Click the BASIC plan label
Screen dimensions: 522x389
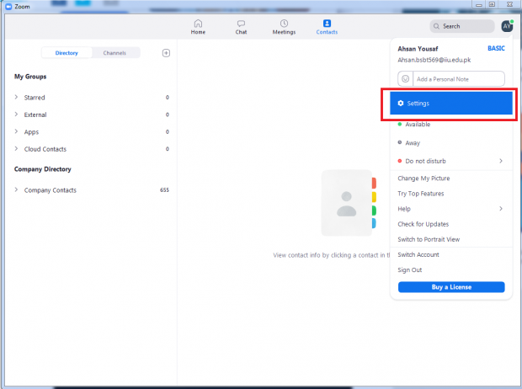pos(496,49)
